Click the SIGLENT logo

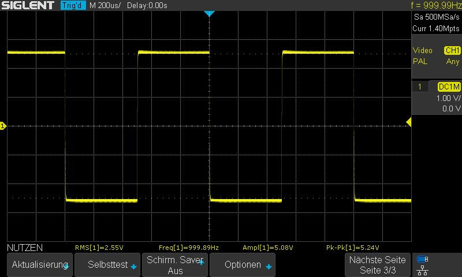click(28, 5)
